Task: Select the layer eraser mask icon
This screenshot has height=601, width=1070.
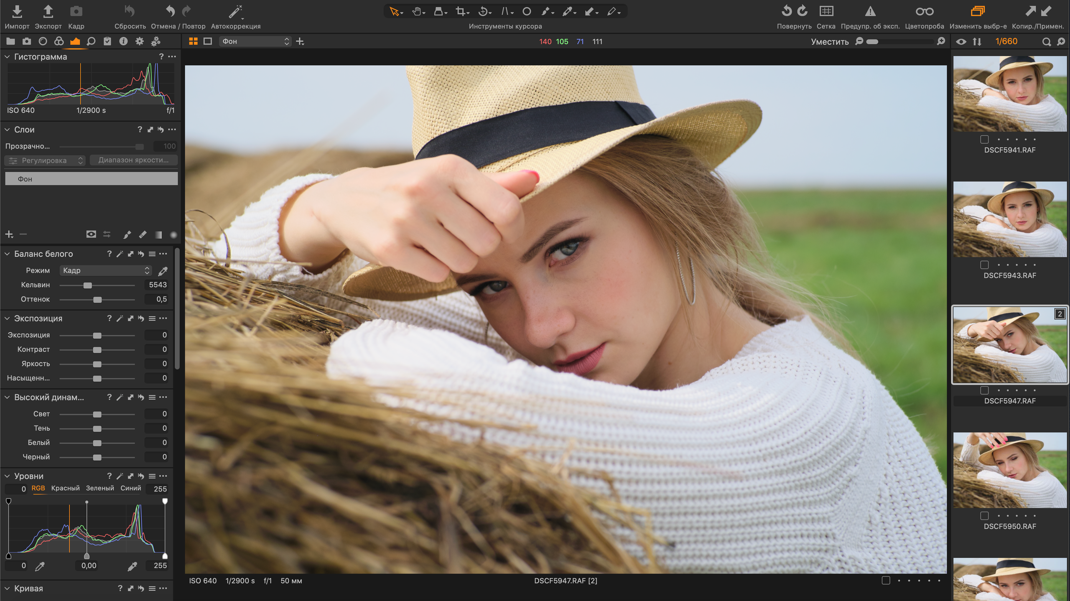Action: 143,234
